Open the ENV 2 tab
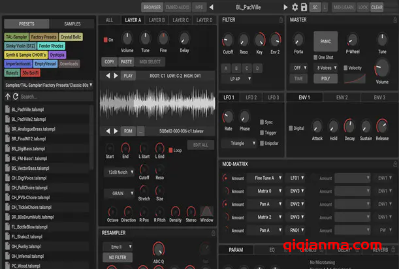399x269 pixels. click(x=342, y=97)
